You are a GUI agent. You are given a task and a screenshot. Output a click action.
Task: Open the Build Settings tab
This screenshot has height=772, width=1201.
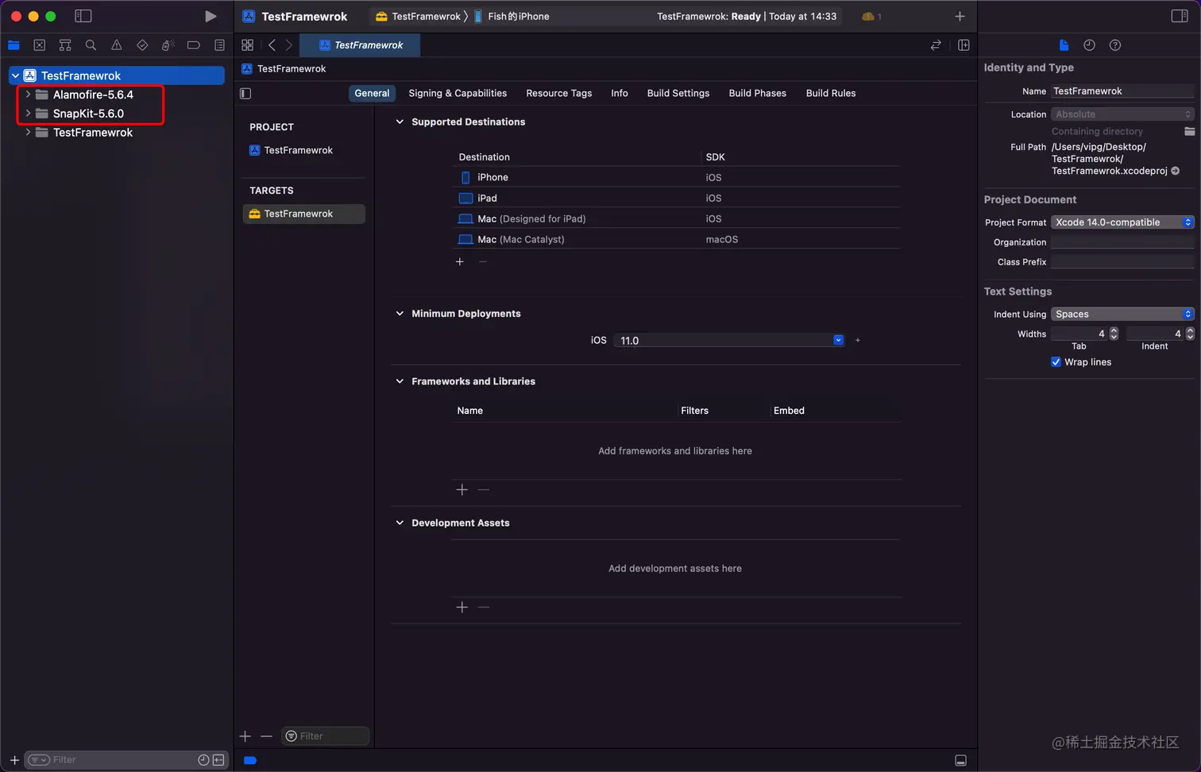click(x=678, y=93)
